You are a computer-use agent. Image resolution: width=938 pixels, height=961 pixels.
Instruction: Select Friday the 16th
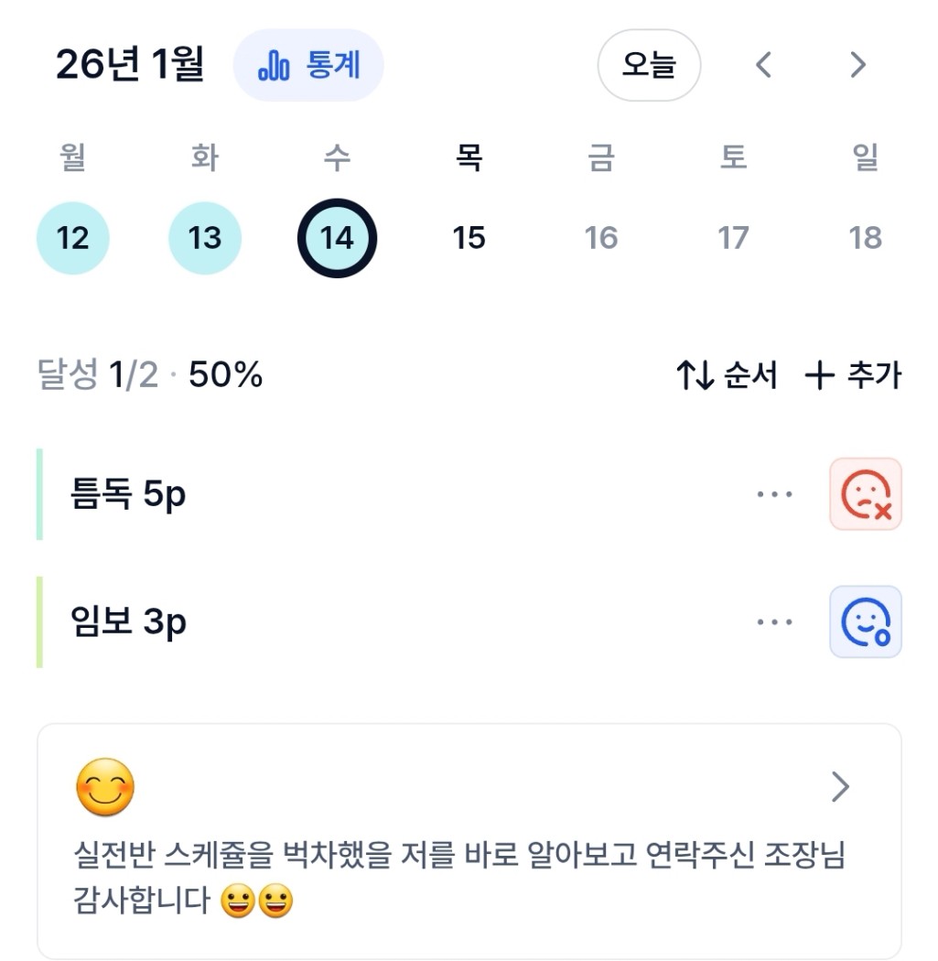point(601,239)
